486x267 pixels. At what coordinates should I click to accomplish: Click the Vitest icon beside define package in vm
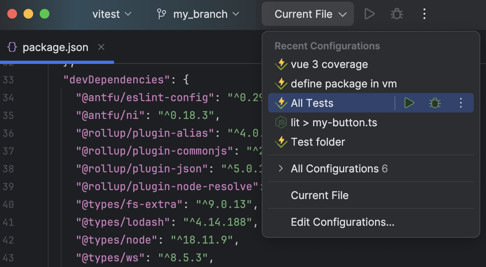(281, 84)
